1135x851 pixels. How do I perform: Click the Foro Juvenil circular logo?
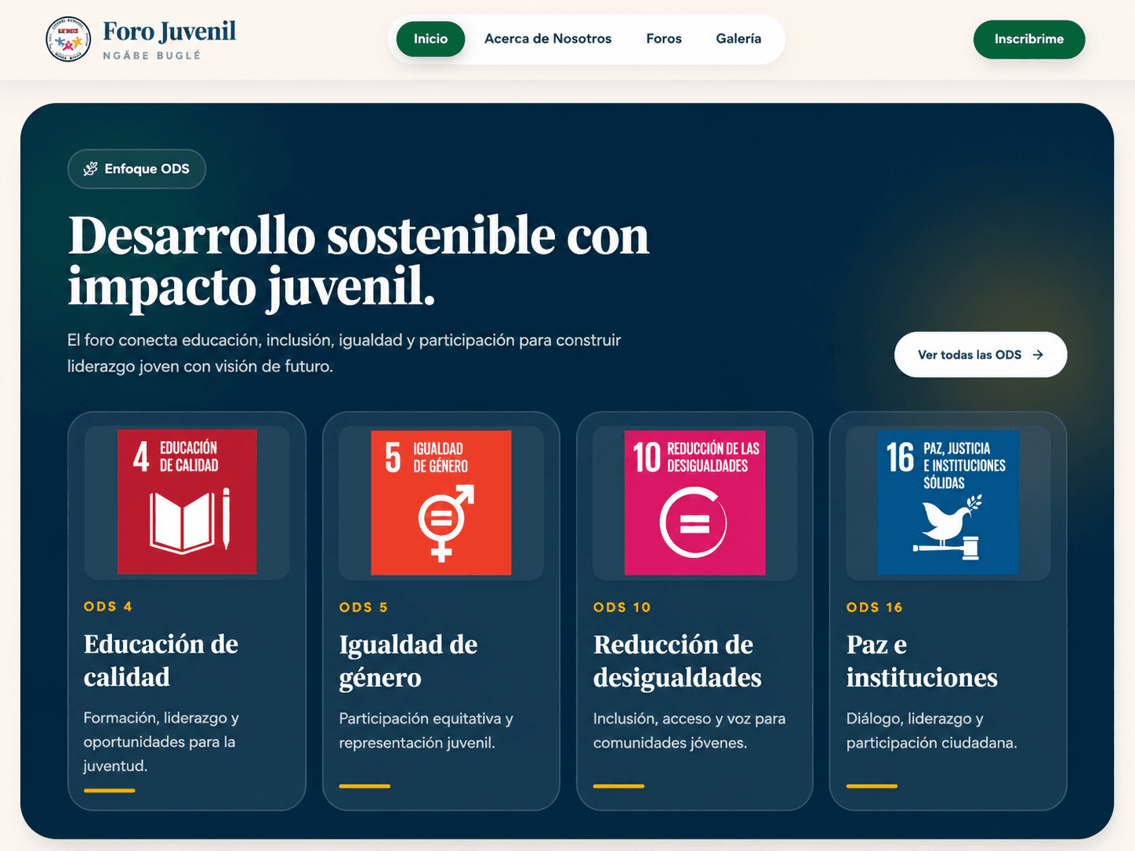click(x=68, y=39)
